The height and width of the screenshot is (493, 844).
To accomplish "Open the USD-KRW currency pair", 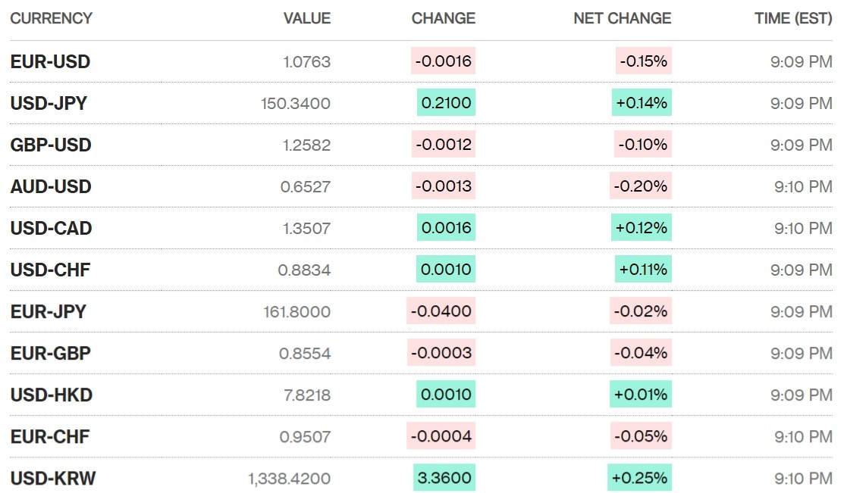I will tap(53, 479).
